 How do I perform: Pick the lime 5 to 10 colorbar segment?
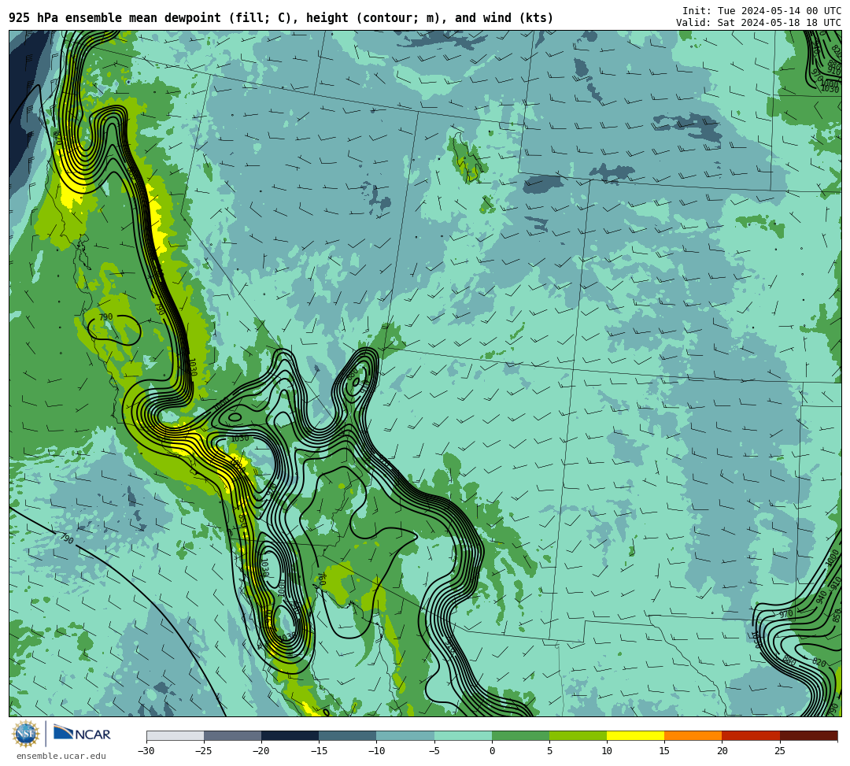click(578, 735)
